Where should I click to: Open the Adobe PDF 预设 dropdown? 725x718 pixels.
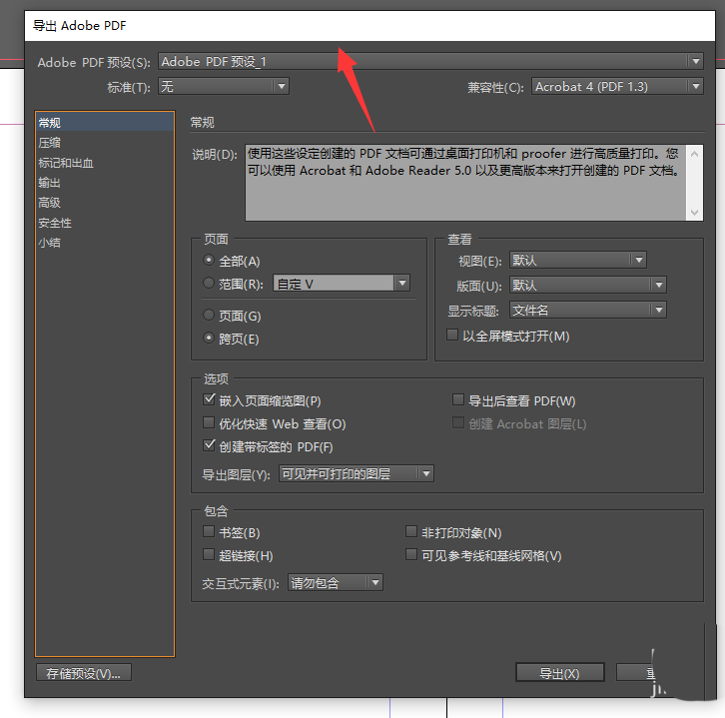(430, 61)
